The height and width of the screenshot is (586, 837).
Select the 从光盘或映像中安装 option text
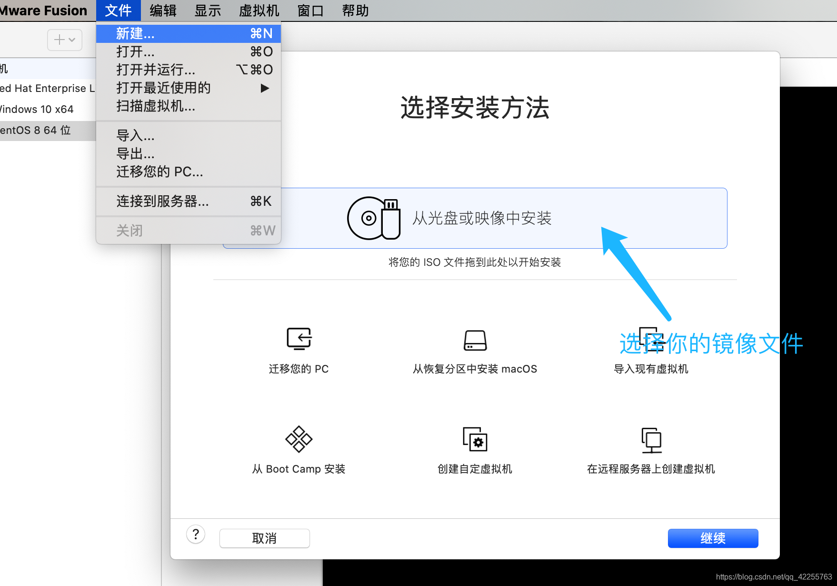pyautogui.click(x=482, y=218)
